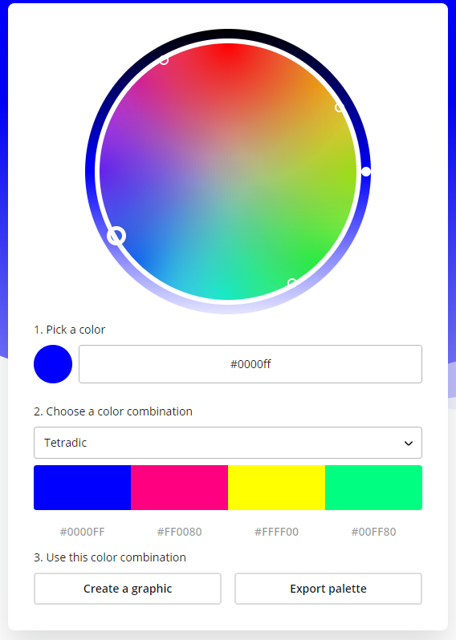Click the white brightness knob on the outer ring
456x640 pixels.
coord(366,172)
